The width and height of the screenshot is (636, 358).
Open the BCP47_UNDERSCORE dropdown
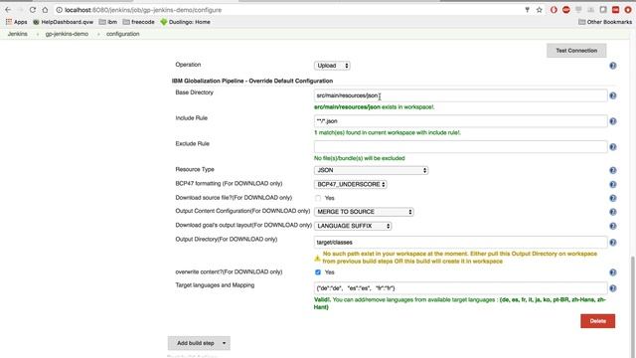click(x=351, y=184)
